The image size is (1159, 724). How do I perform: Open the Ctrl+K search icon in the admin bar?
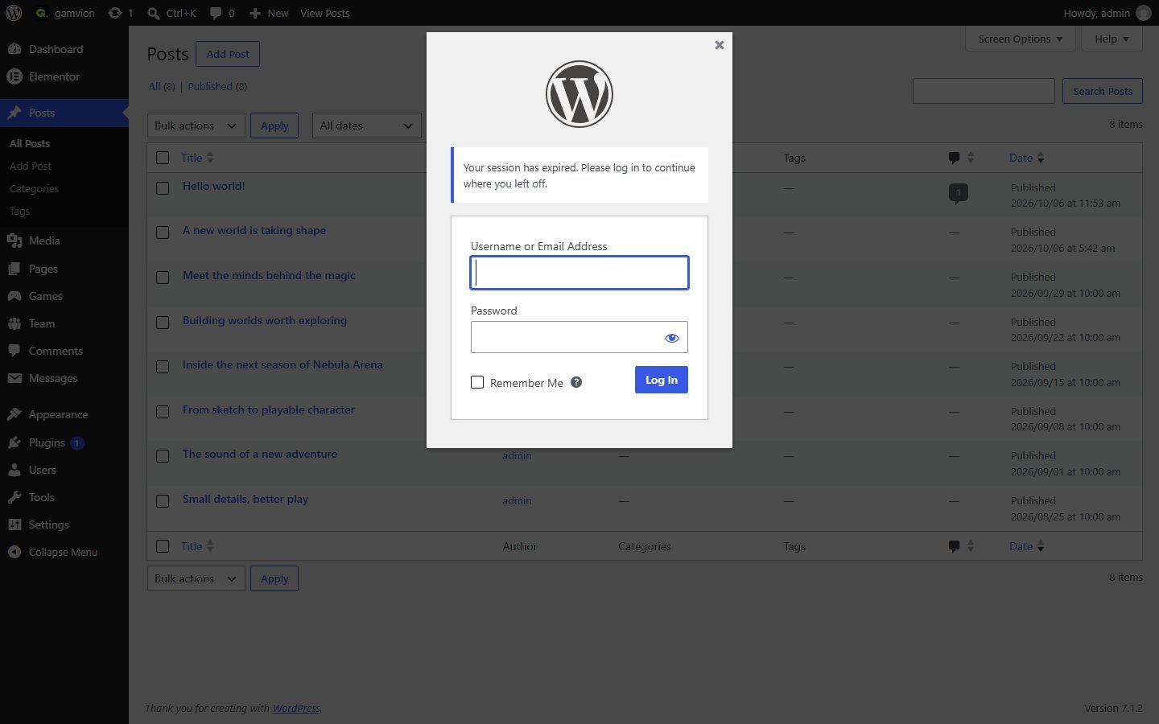153,13
